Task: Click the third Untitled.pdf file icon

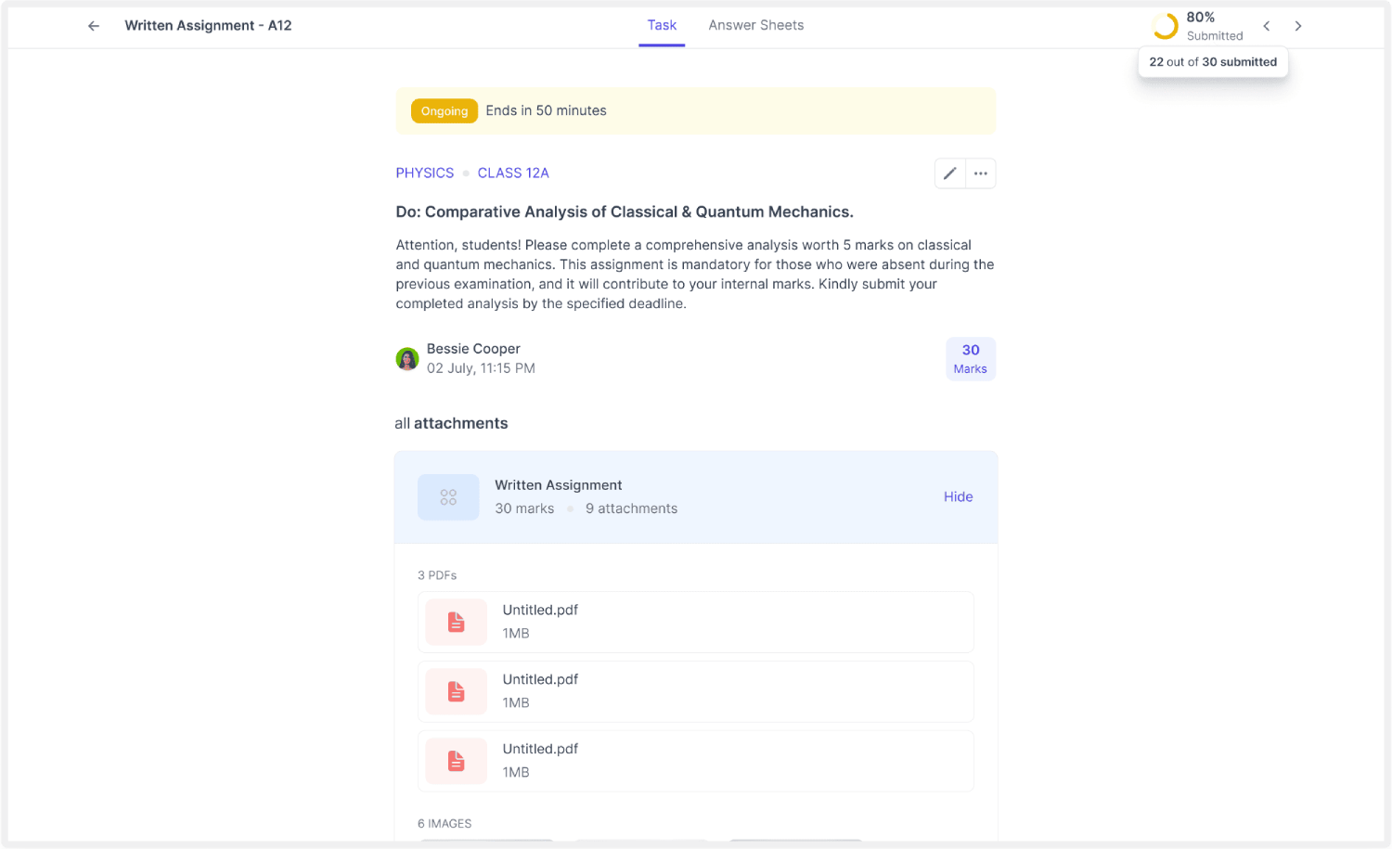Action: (x=456, y=761)
